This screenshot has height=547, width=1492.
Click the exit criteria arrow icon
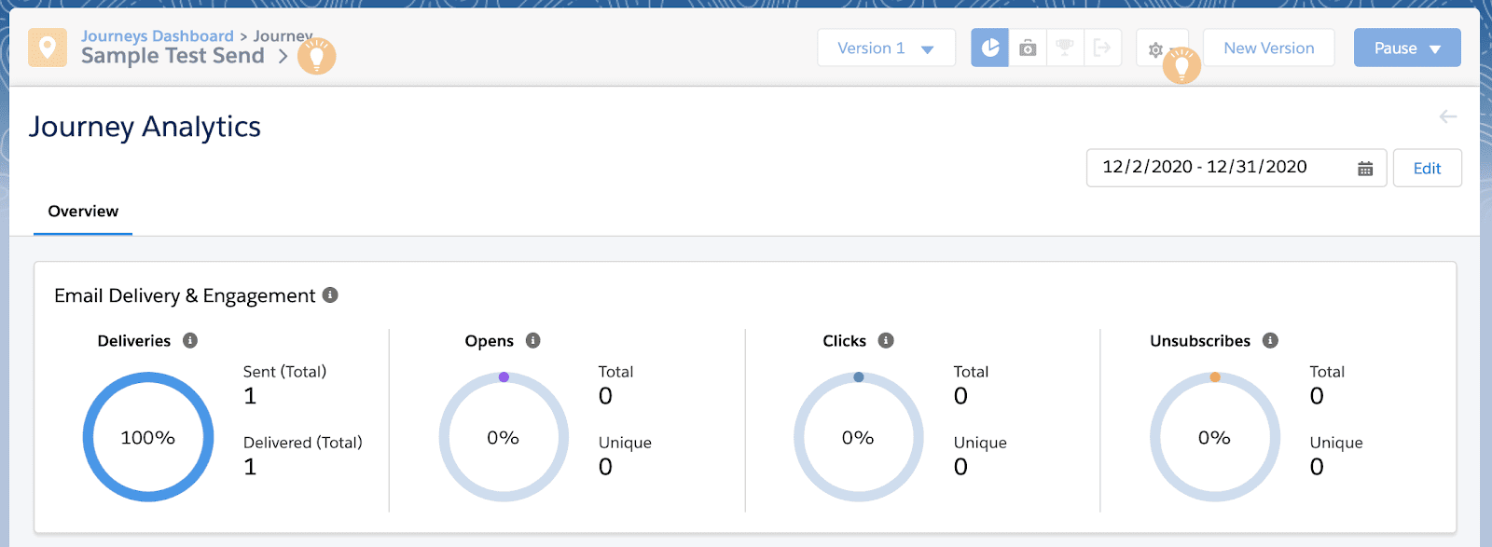[x=1102, y=48]
